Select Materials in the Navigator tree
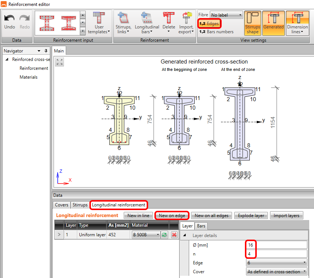Image resolution: width=314 pixels, height=278 pixels. click(28, 77)
